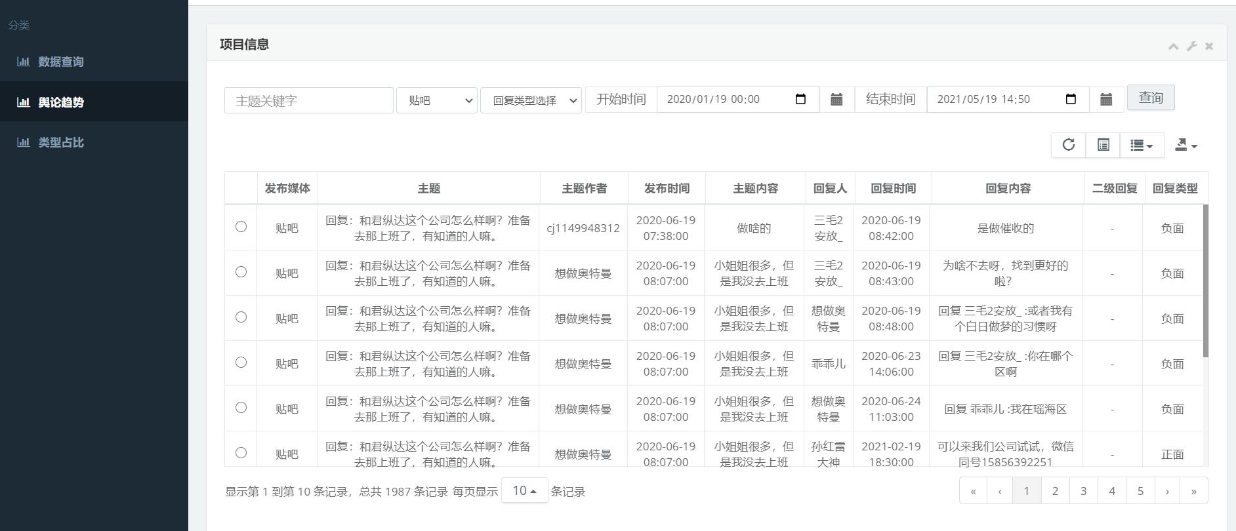Click calendar button after end time
1236x531 pixels.
click(x=1106, y=100)
